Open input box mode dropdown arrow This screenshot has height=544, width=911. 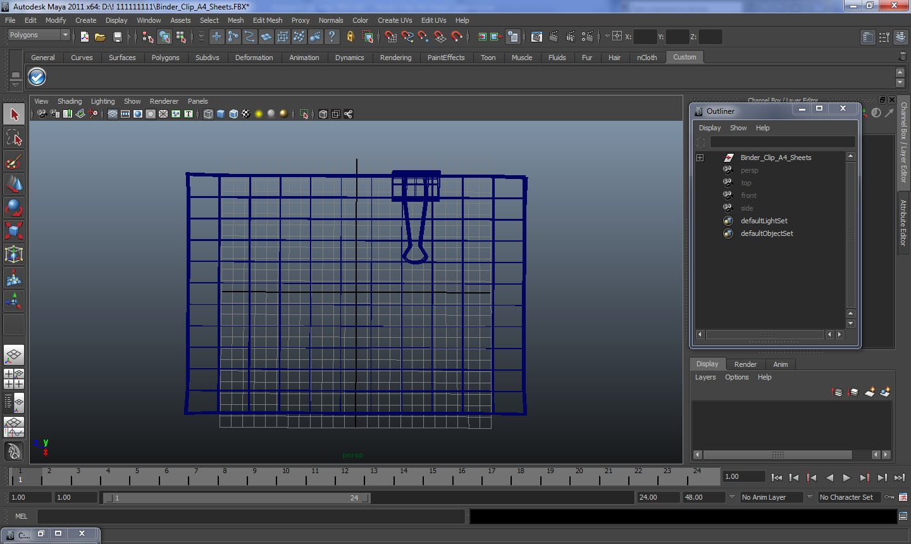click(607, 37)
